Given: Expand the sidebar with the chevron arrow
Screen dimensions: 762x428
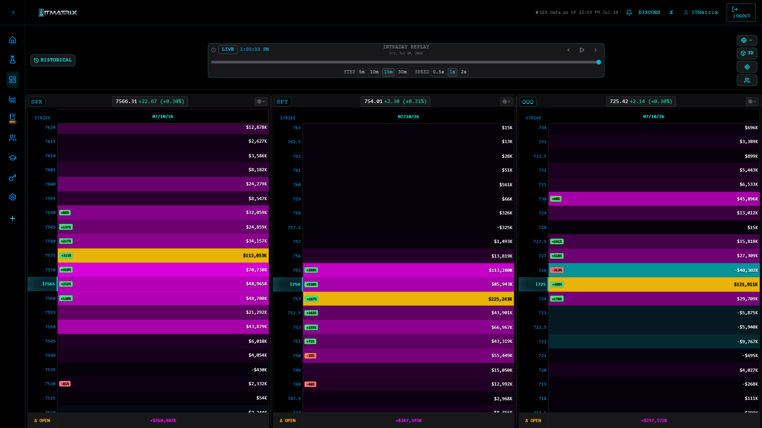Looking at the screenshot, I should pos(13,13).
